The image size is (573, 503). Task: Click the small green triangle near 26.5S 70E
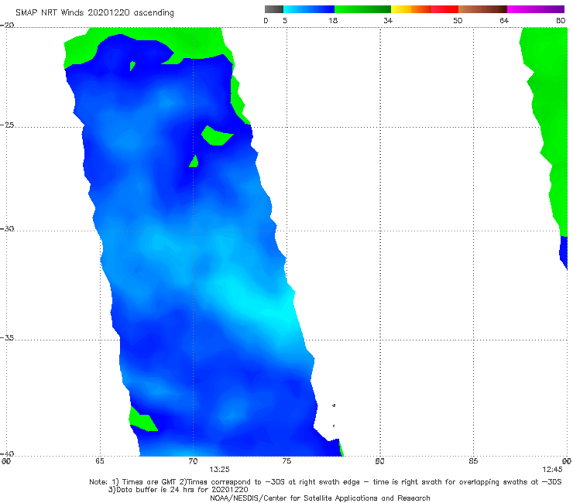click(194, 162)
